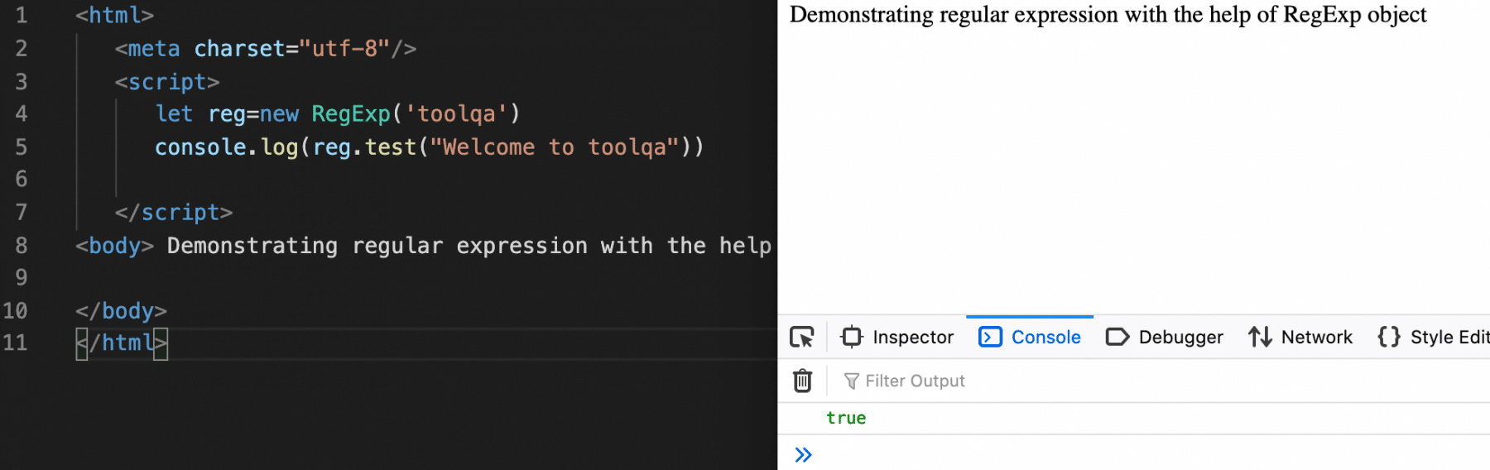Click 'console.log' in the code
The image size is (1490, 470).
(226, 146)
